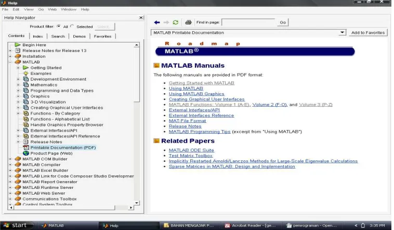Click the Windows start button

pyautogui.click(x=17, y=225)
